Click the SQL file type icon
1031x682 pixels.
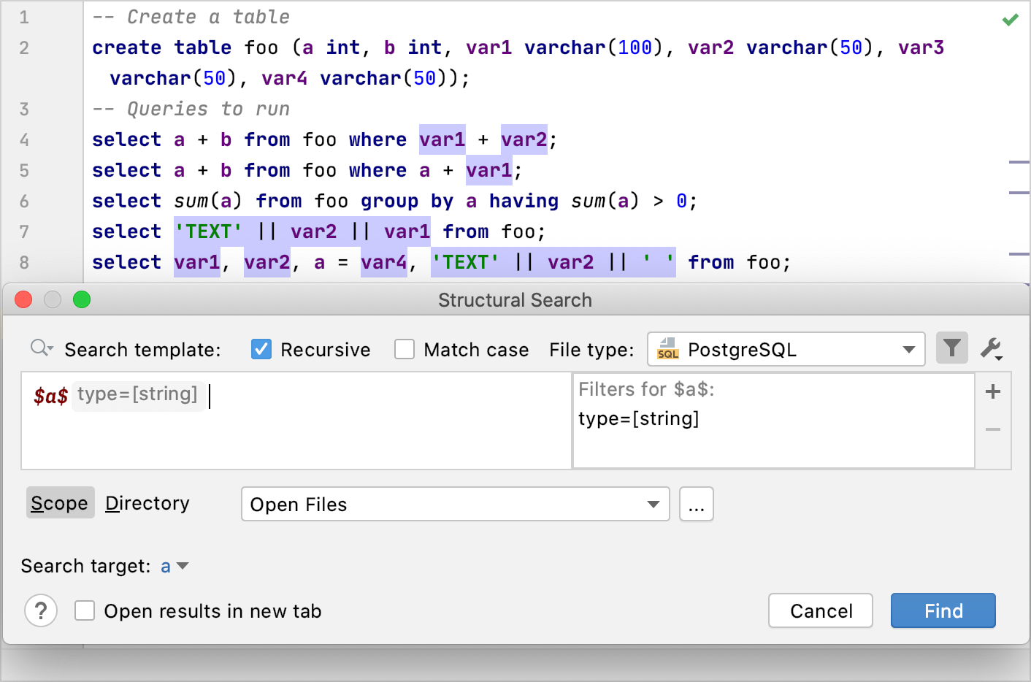[667, 349]
